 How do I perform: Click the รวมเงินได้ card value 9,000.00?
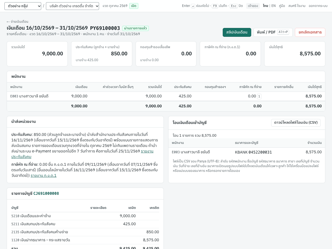pos(53,54)
